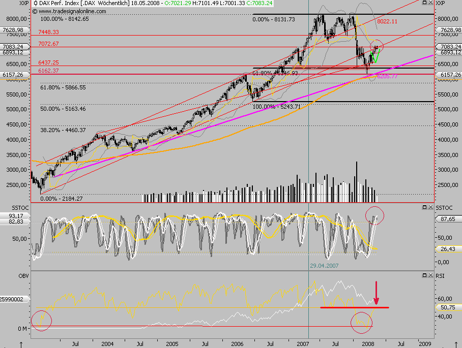
Task: Click the year 2008 on the time axis
Action: tap(368, 344)
